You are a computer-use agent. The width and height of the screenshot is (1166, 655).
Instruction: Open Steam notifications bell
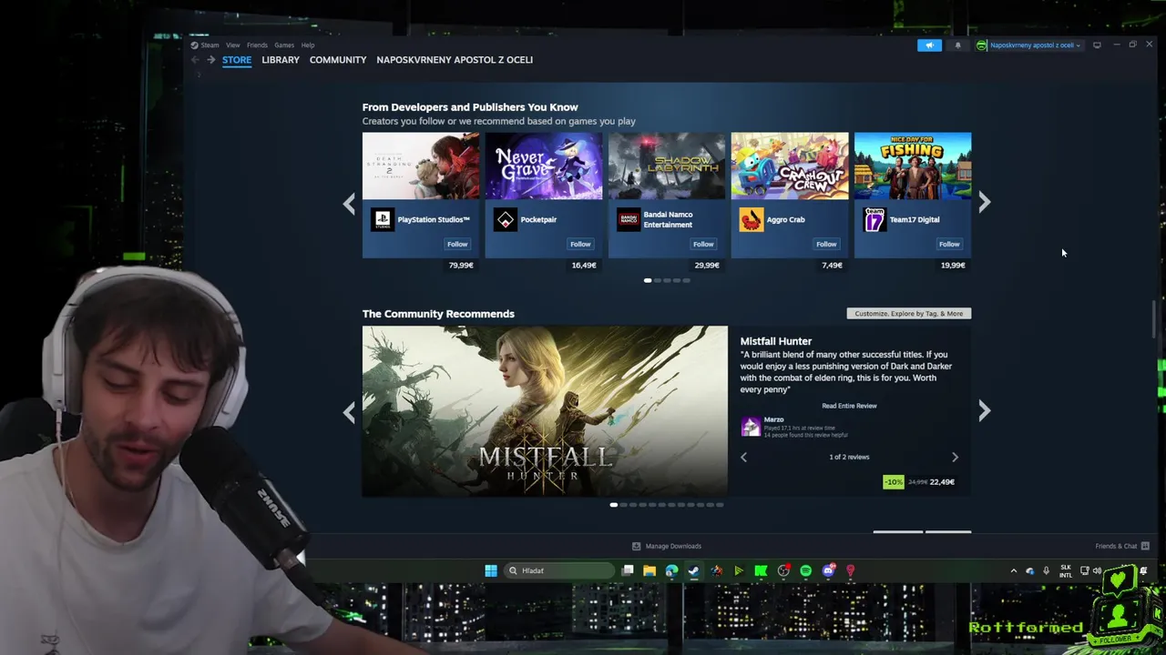957,45
